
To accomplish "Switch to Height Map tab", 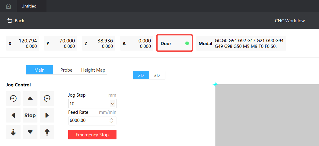I will click(x=93, y=70).
